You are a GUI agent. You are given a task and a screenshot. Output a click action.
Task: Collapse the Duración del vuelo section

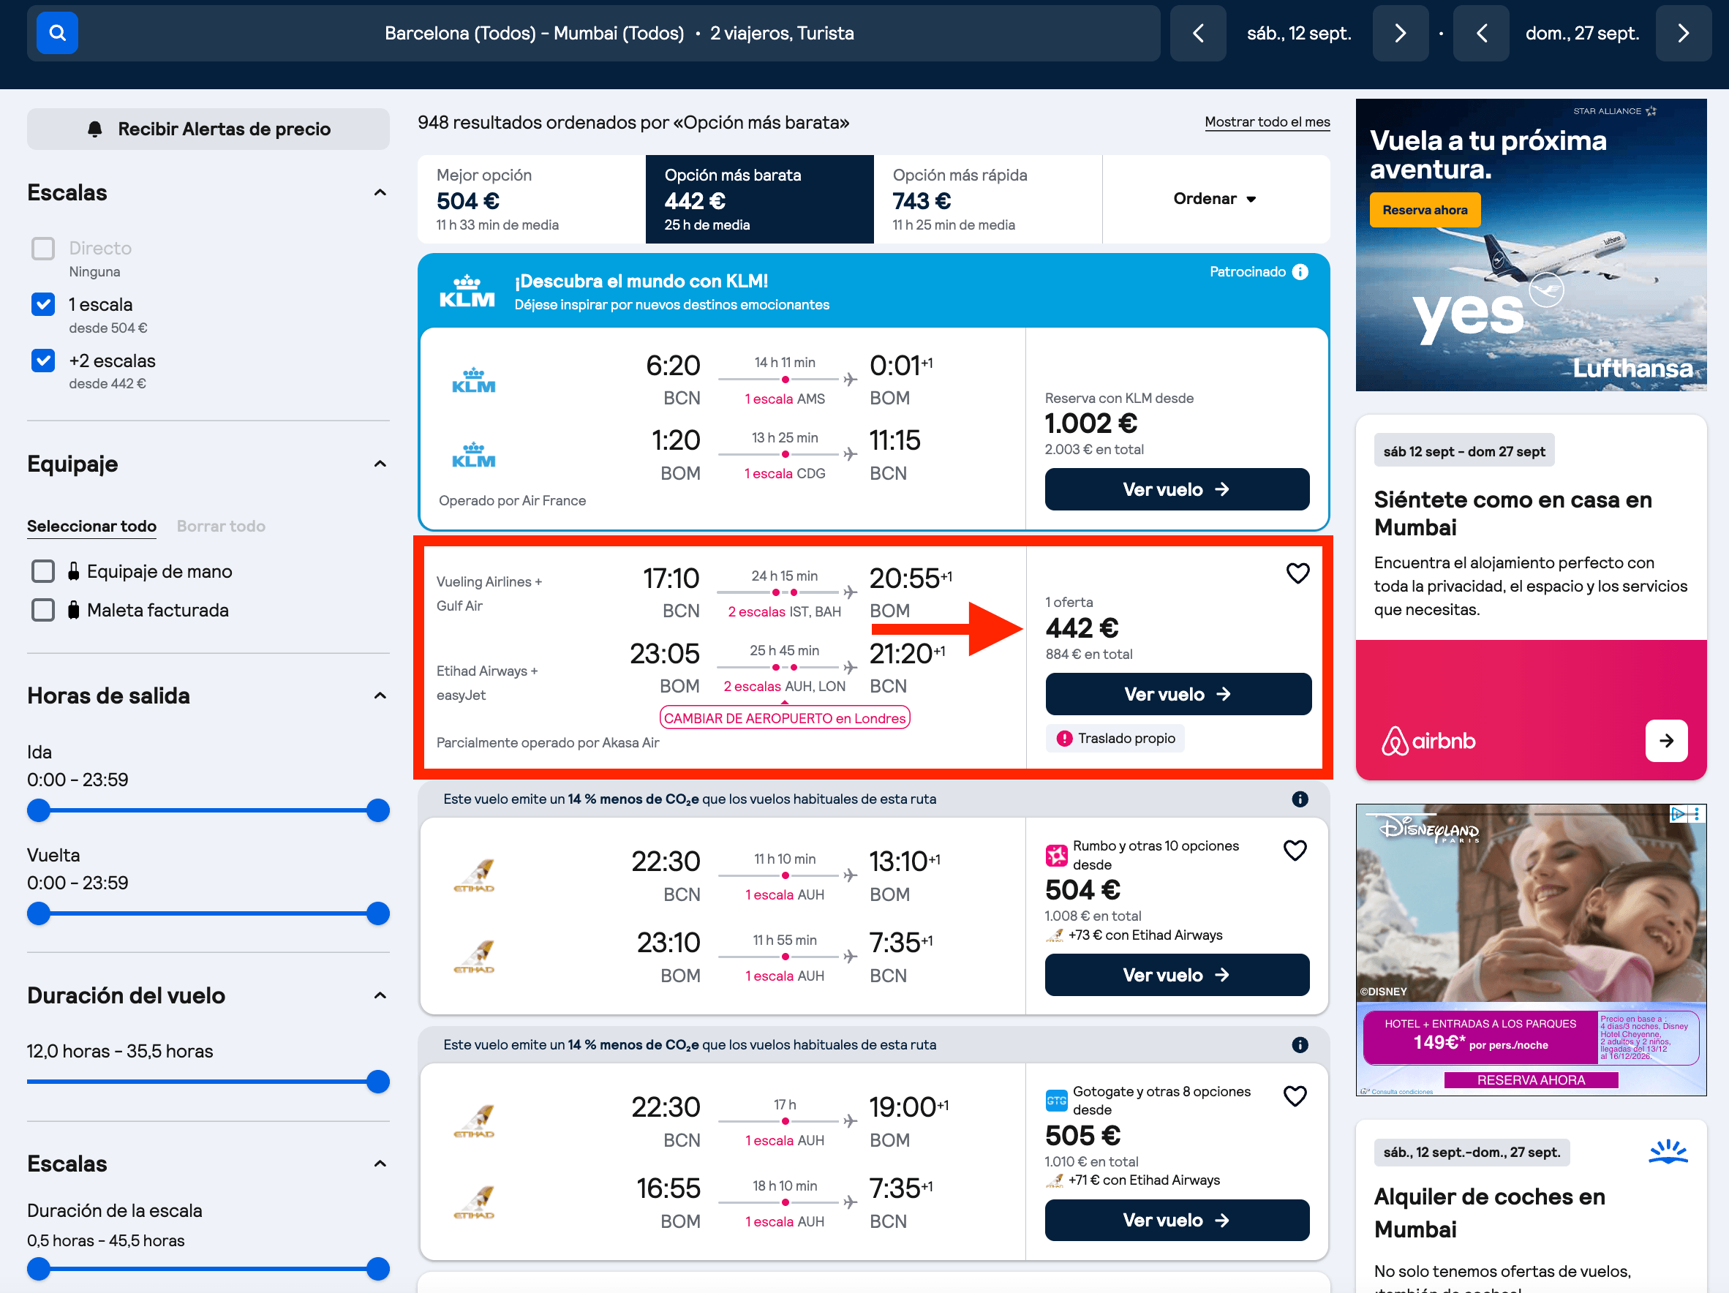(380, 996)
